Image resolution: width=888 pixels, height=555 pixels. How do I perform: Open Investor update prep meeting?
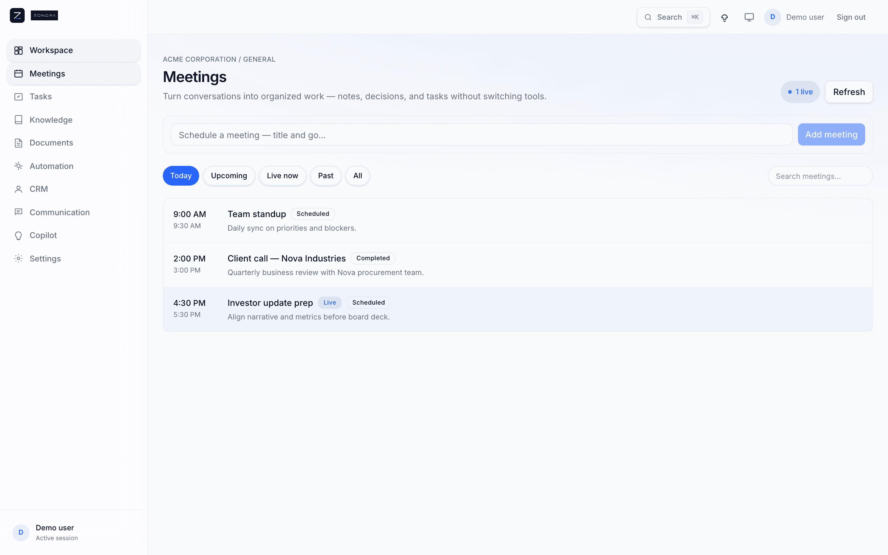(518, 310)
